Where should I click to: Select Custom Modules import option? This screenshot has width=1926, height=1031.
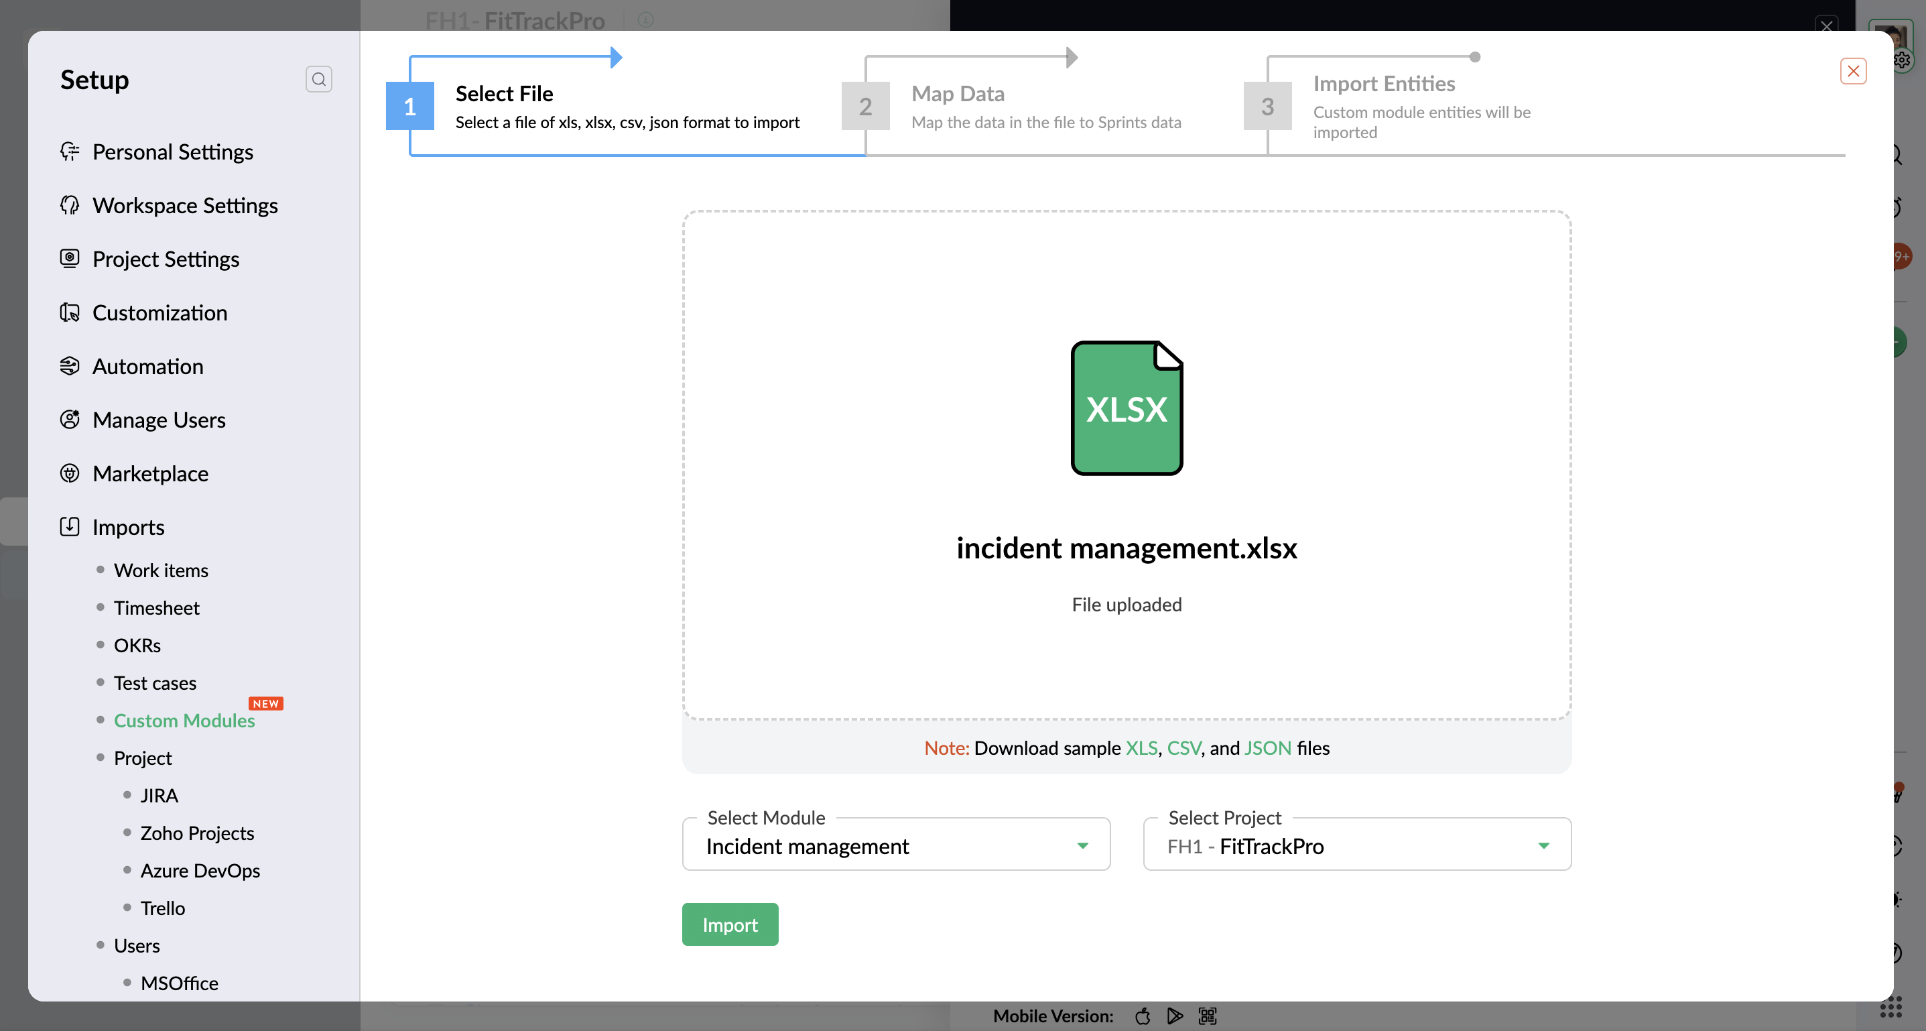click(x=184, y=720)
